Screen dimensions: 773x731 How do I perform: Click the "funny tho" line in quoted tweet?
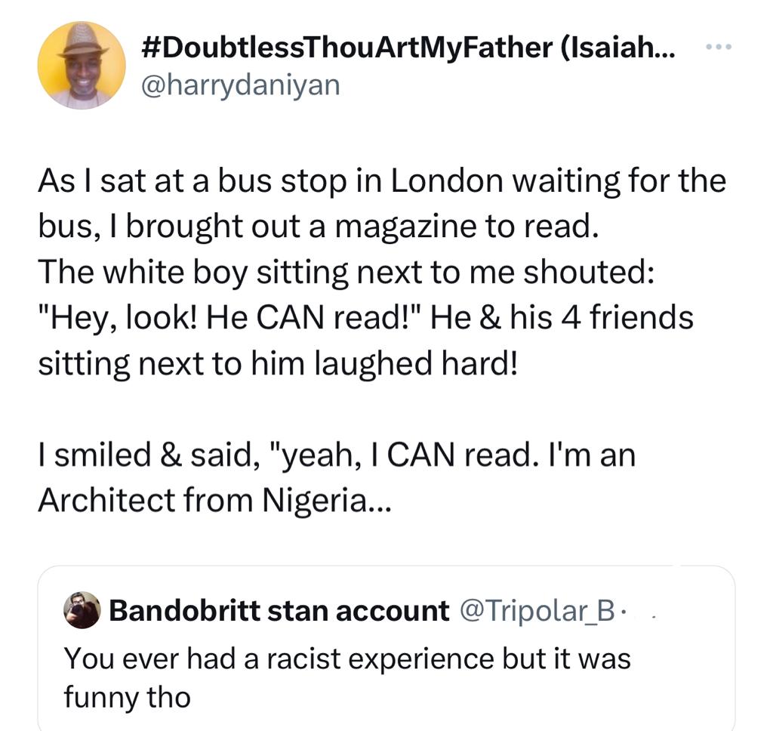click(127, 696)
